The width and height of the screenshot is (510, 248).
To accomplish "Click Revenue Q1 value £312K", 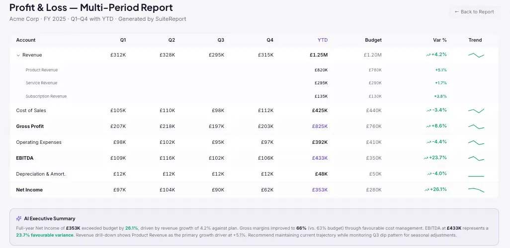I will pos(118,55).
